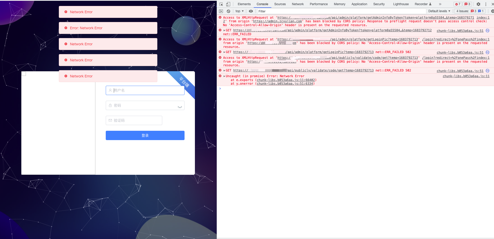Activate the inspect element picker icon
Viewport: 494px width, 239px height.
pos(221,4)
